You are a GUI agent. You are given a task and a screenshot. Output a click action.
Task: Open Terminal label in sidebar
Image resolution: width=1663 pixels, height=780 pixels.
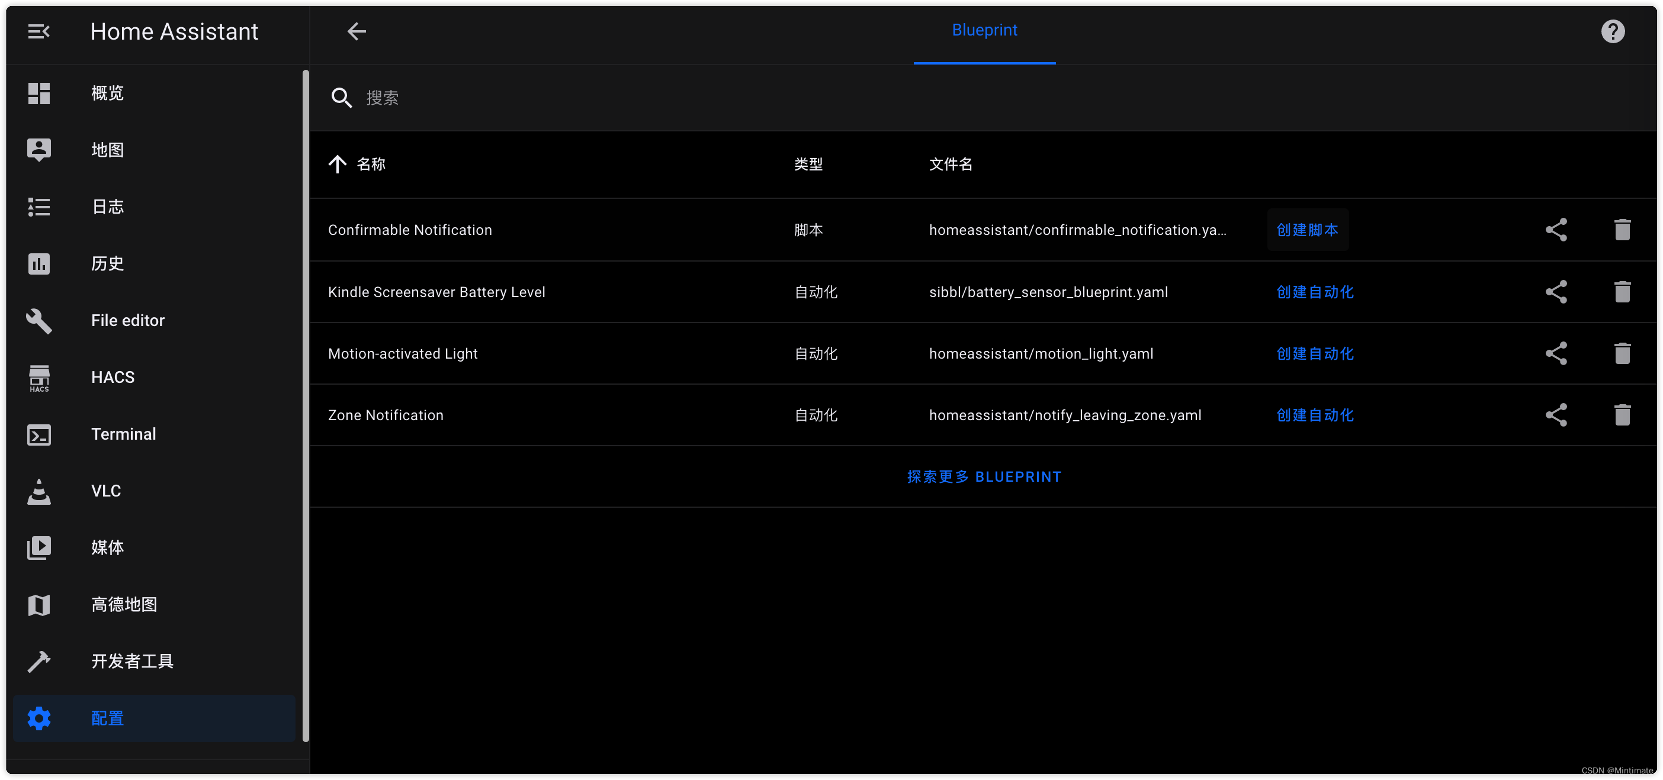(x=123, y=434)
